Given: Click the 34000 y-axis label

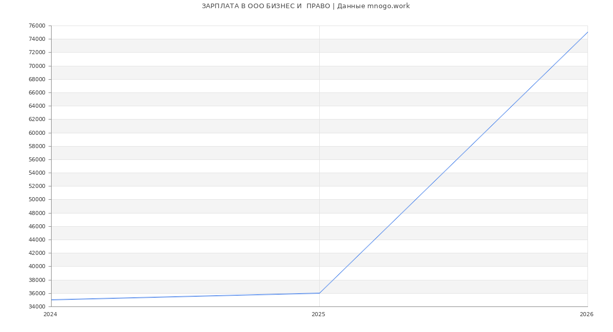Looking at the screenshot, I should (x=37, y=306).
